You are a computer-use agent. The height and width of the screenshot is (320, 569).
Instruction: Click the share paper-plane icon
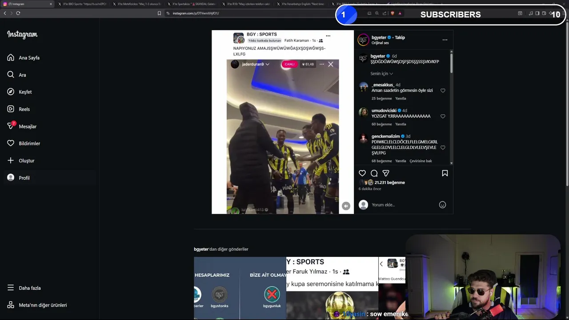pyautogui.click(x=386, y=173)
